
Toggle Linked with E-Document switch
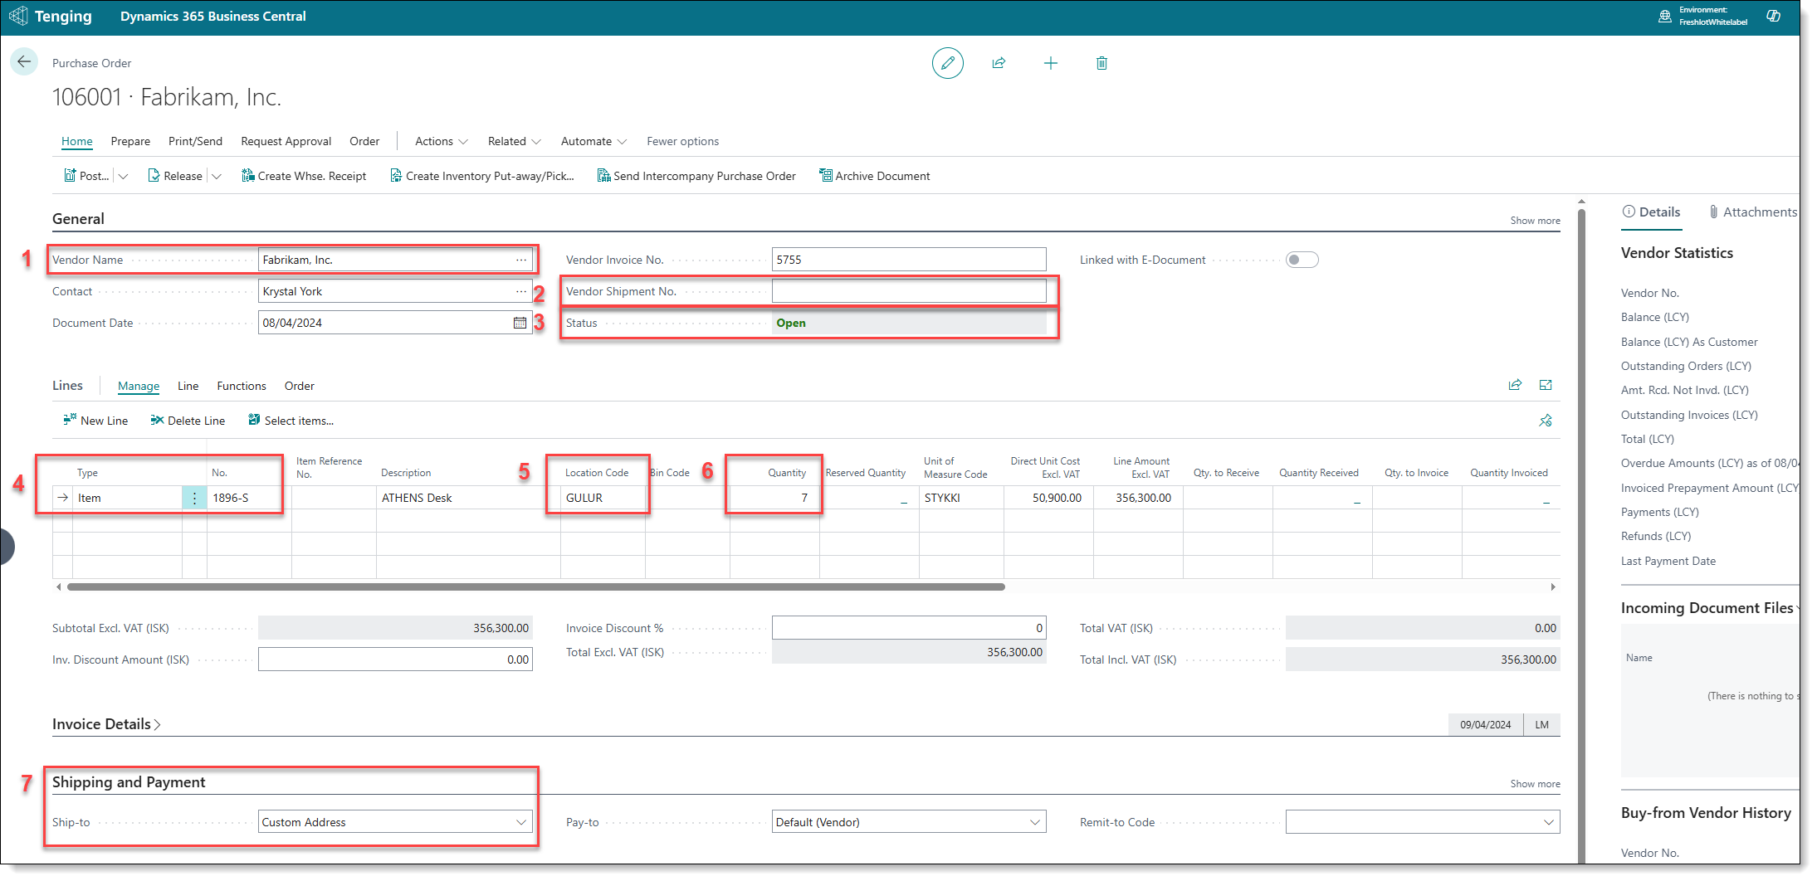1302,260
